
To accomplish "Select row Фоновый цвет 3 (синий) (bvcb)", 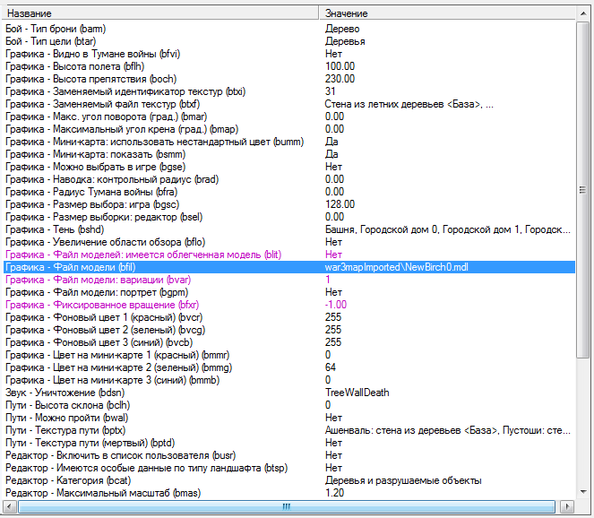I will pyautogui.click(x=289, y=342).
